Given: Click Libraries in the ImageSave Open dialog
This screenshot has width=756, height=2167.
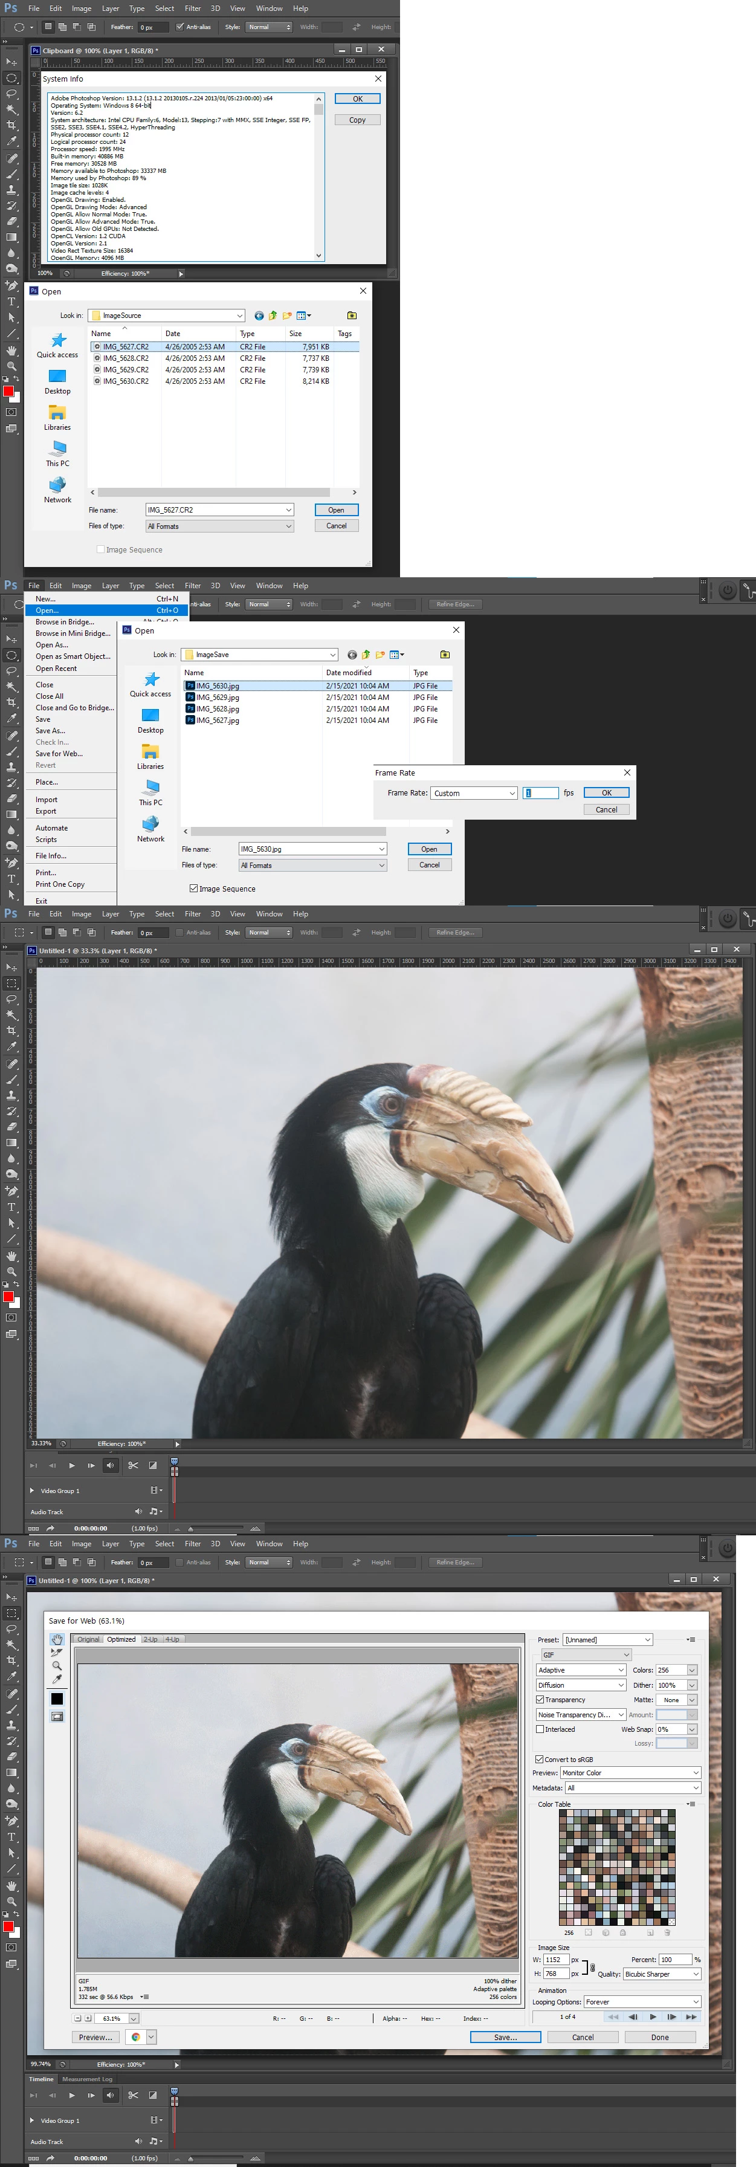Looking at the screenshot, I should (150, 756).
